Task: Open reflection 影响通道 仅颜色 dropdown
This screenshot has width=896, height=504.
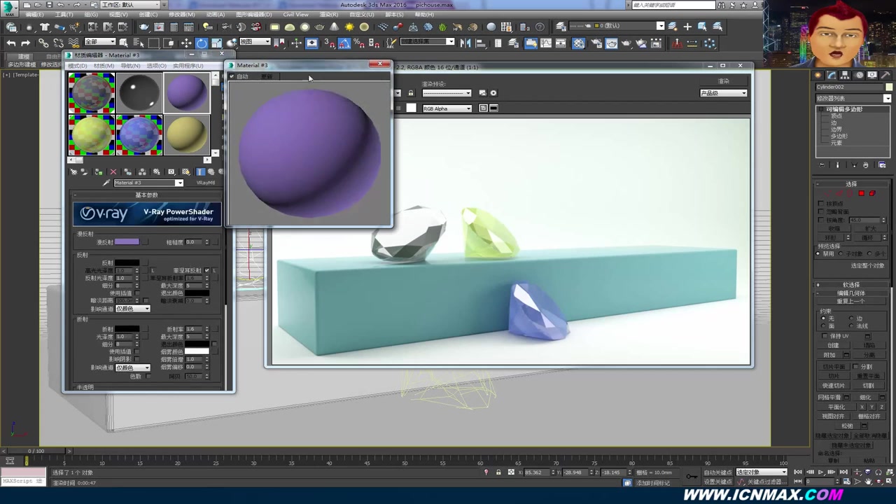Action: 133,309
